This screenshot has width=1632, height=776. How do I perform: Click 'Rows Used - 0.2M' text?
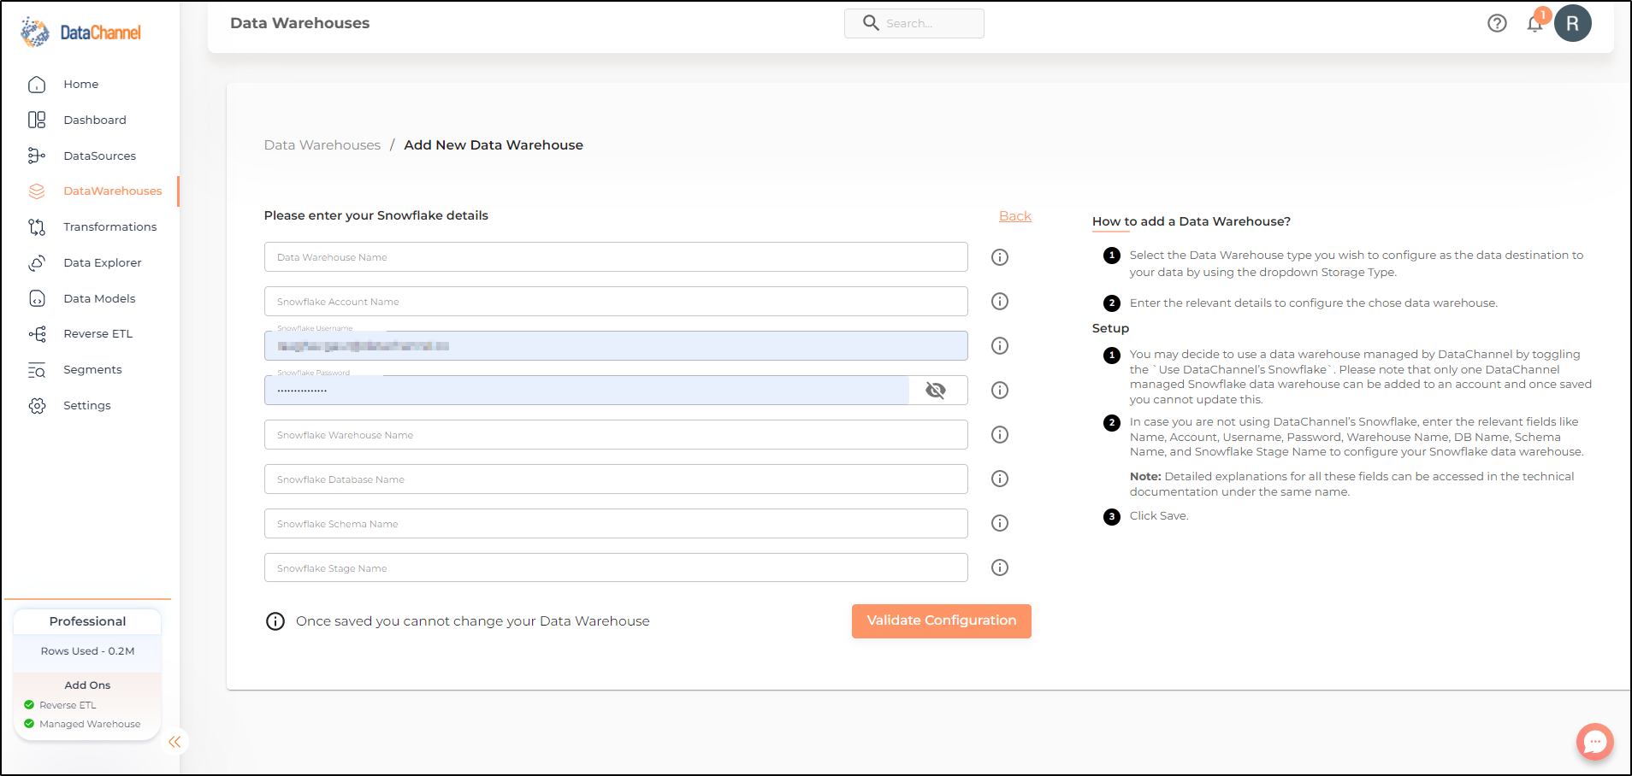pos(87,651)
